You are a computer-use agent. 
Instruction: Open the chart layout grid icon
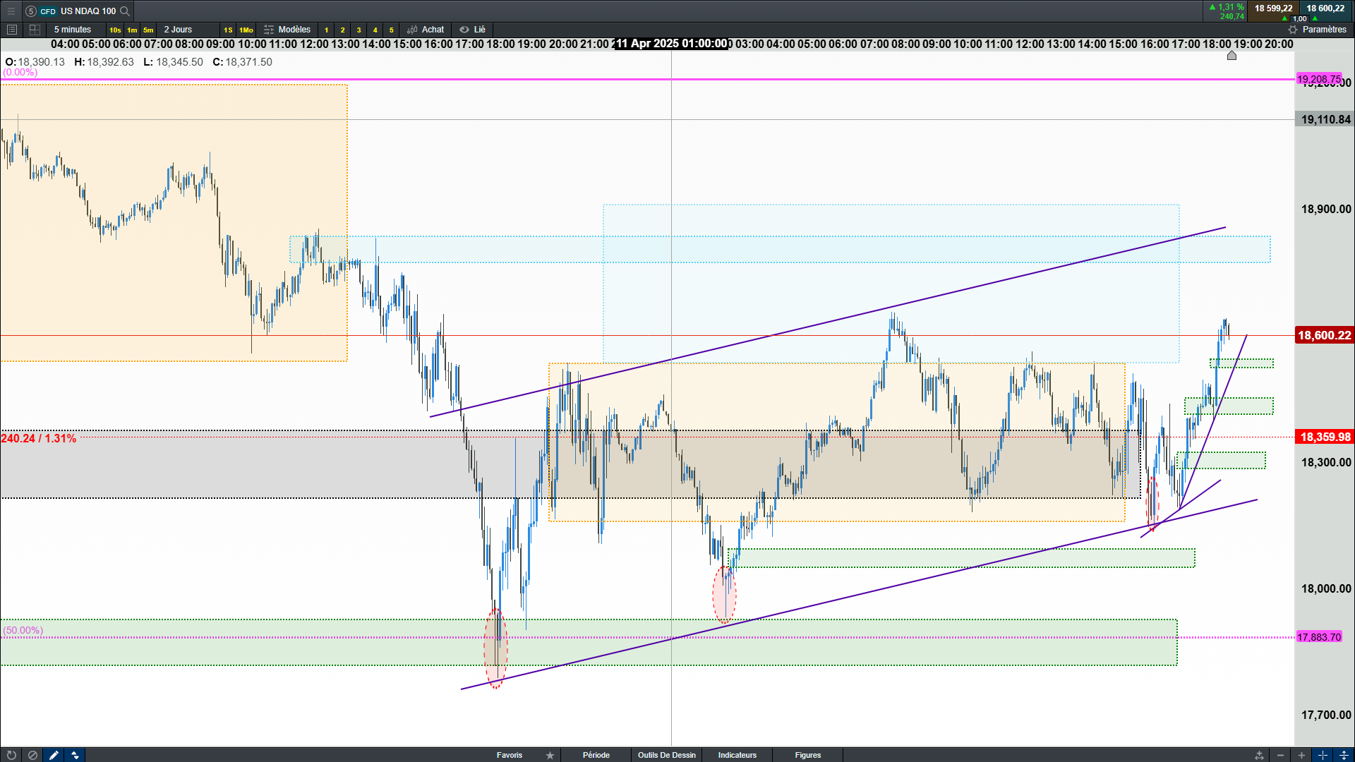pyautogui.click(x=35, y=30)
